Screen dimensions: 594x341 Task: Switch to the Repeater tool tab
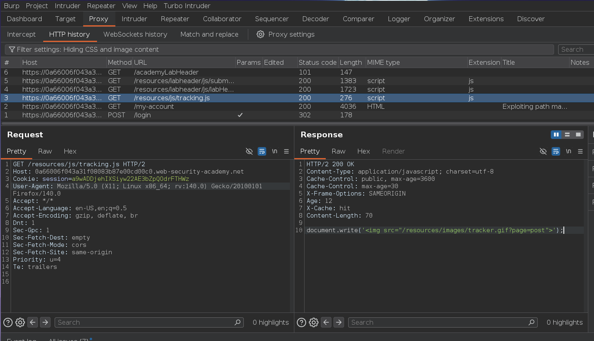175,19
